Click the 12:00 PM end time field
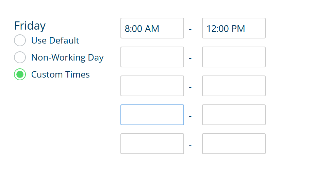 point(234,28)
